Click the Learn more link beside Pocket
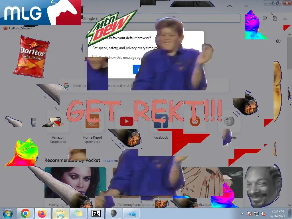292x219 pixels. [111, 161]
